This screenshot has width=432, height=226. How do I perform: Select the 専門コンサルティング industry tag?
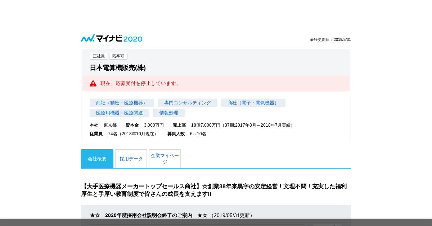point(188,103)
